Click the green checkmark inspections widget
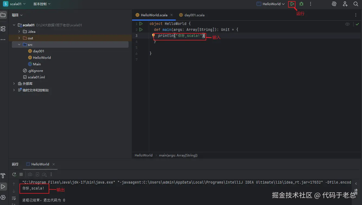The width and height of the screenshot is (362, 205). click(x=357, y=24)
